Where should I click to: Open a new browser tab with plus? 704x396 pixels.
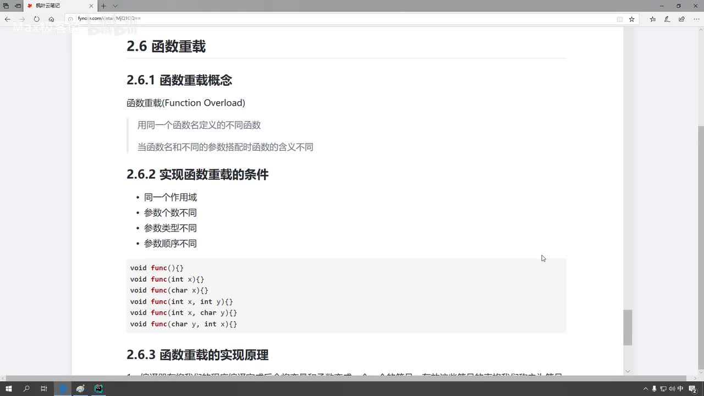point(103,5)
